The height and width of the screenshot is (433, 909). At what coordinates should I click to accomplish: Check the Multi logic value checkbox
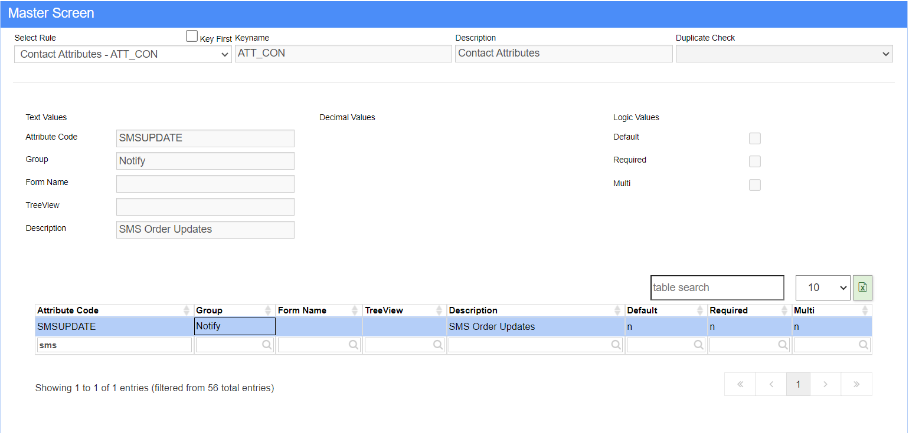tap(754, 185)
